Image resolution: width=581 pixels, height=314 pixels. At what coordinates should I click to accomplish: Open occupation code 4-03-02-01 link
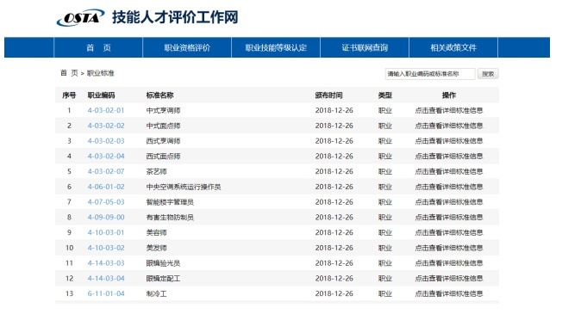(x=106, y=110)
